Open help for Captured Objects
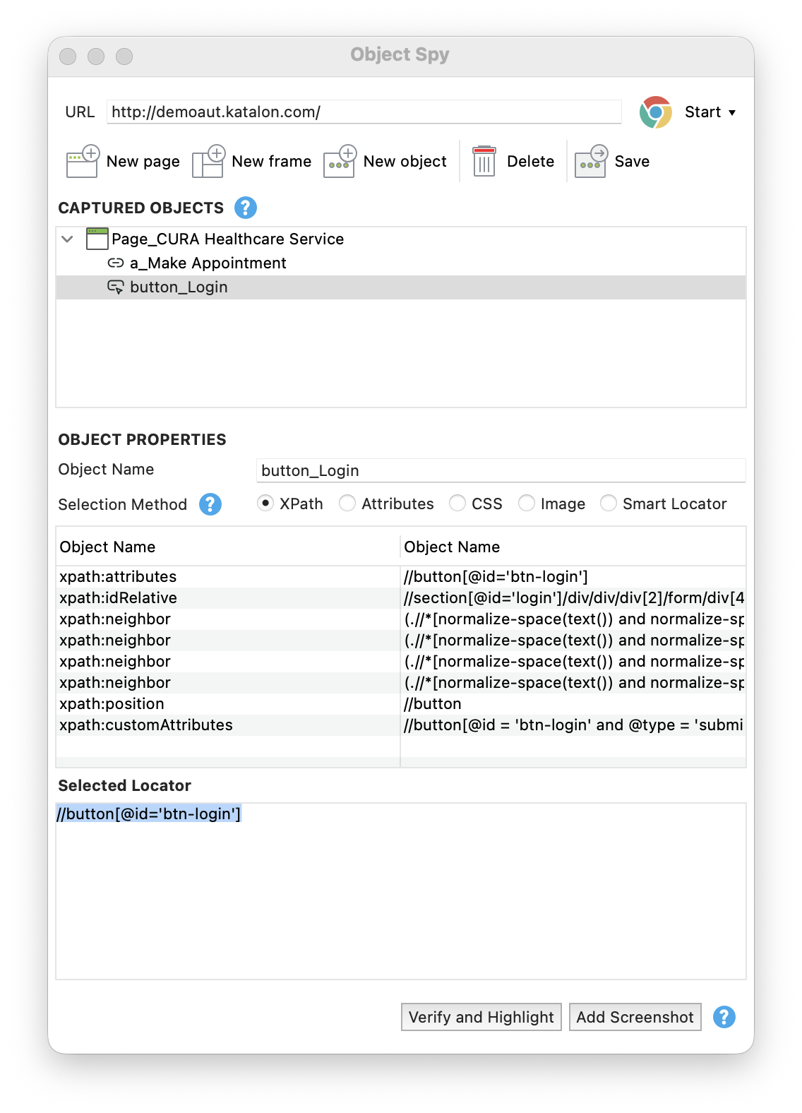 coord(246,208)
